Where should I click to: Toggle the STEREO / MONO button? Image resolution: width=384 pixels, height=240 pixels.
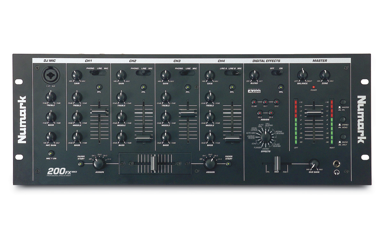(x=344, y=119)
